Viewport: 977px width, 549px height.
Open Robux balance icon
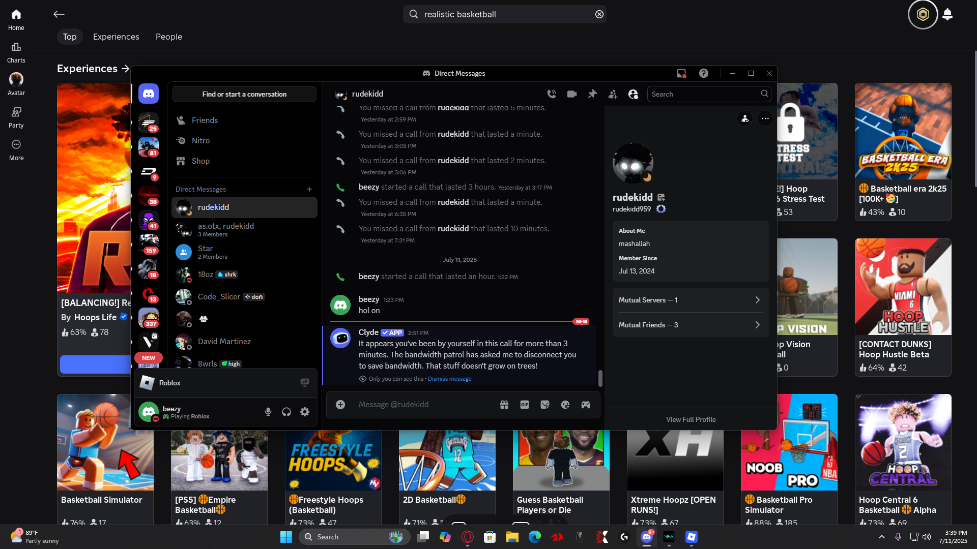pos(923,14)
